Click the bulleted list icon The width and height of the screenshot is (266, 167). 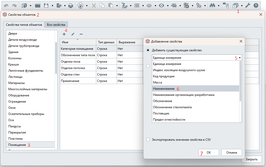point(137,6)
